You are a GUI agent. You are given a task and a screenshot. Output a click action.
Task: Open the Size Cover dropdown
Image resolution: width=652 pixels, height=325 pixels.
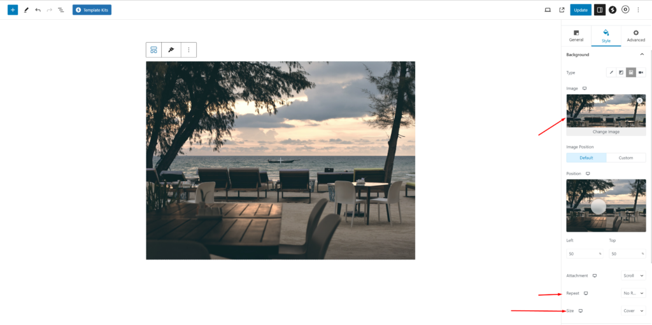click(634, 310)
